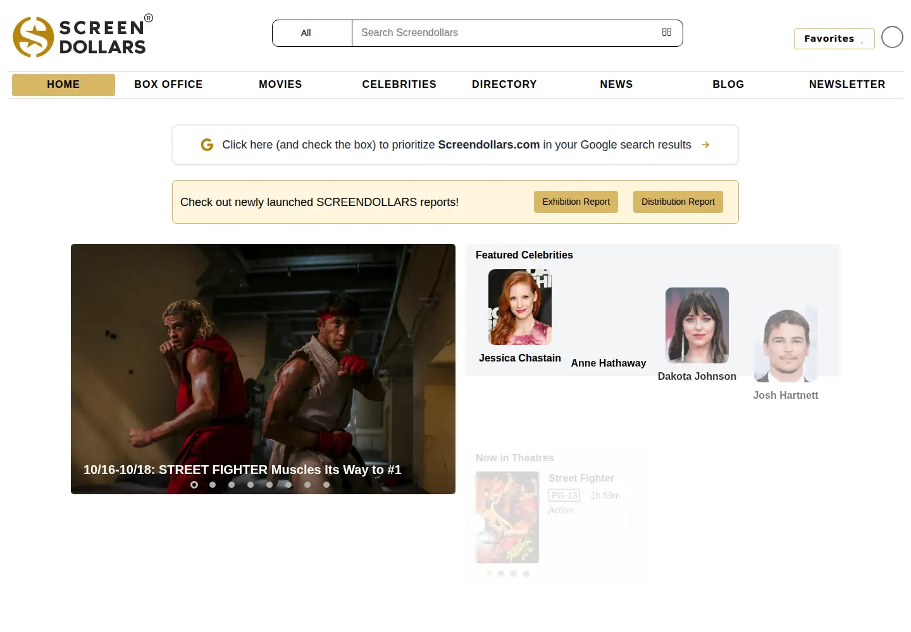Click the PG-13 rating badge
The image size is (911, 632).
click(x=564, y=495)
